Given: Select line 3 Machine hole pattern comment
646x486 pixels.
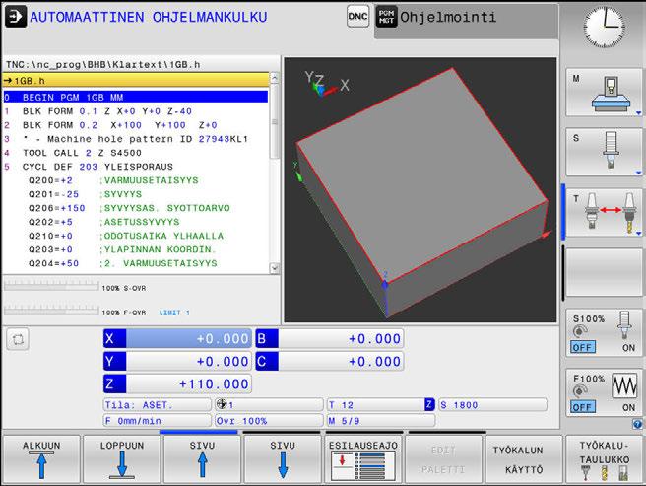Looking at the screenshot, I should 136,139.
